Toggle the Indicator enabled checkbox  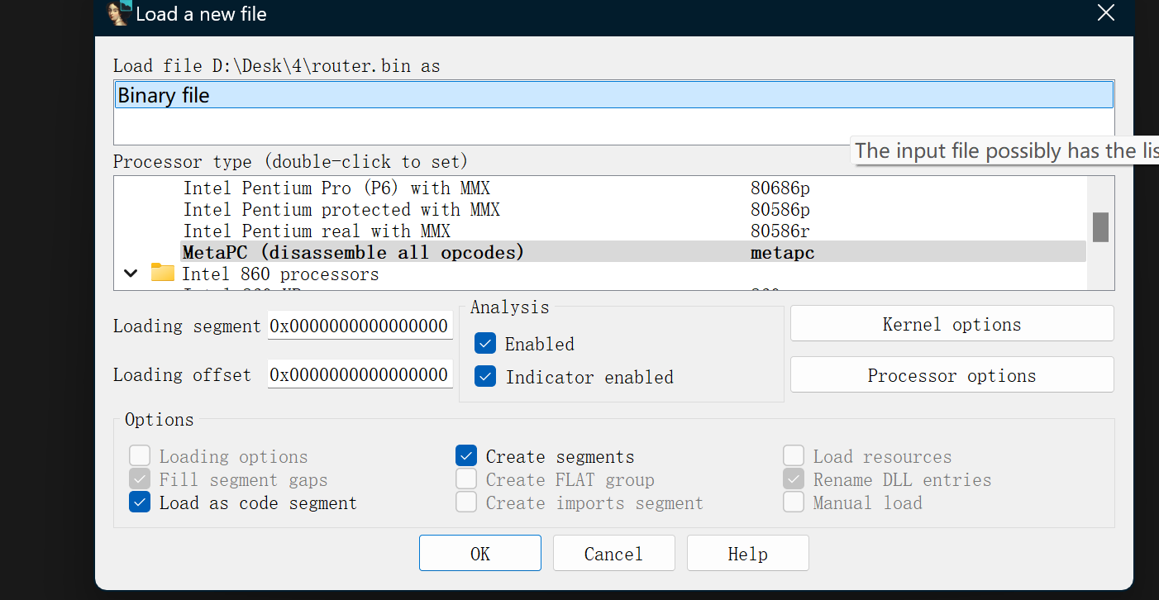point(485,376)
